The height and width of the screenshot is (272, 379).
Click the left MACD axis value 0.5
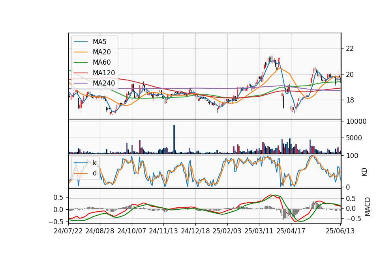[58, 197]
